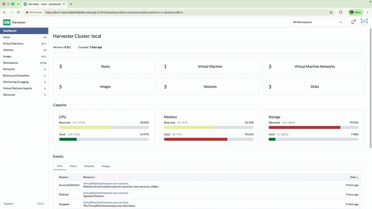Click the 70.61% memory used value

pos(249,134)
